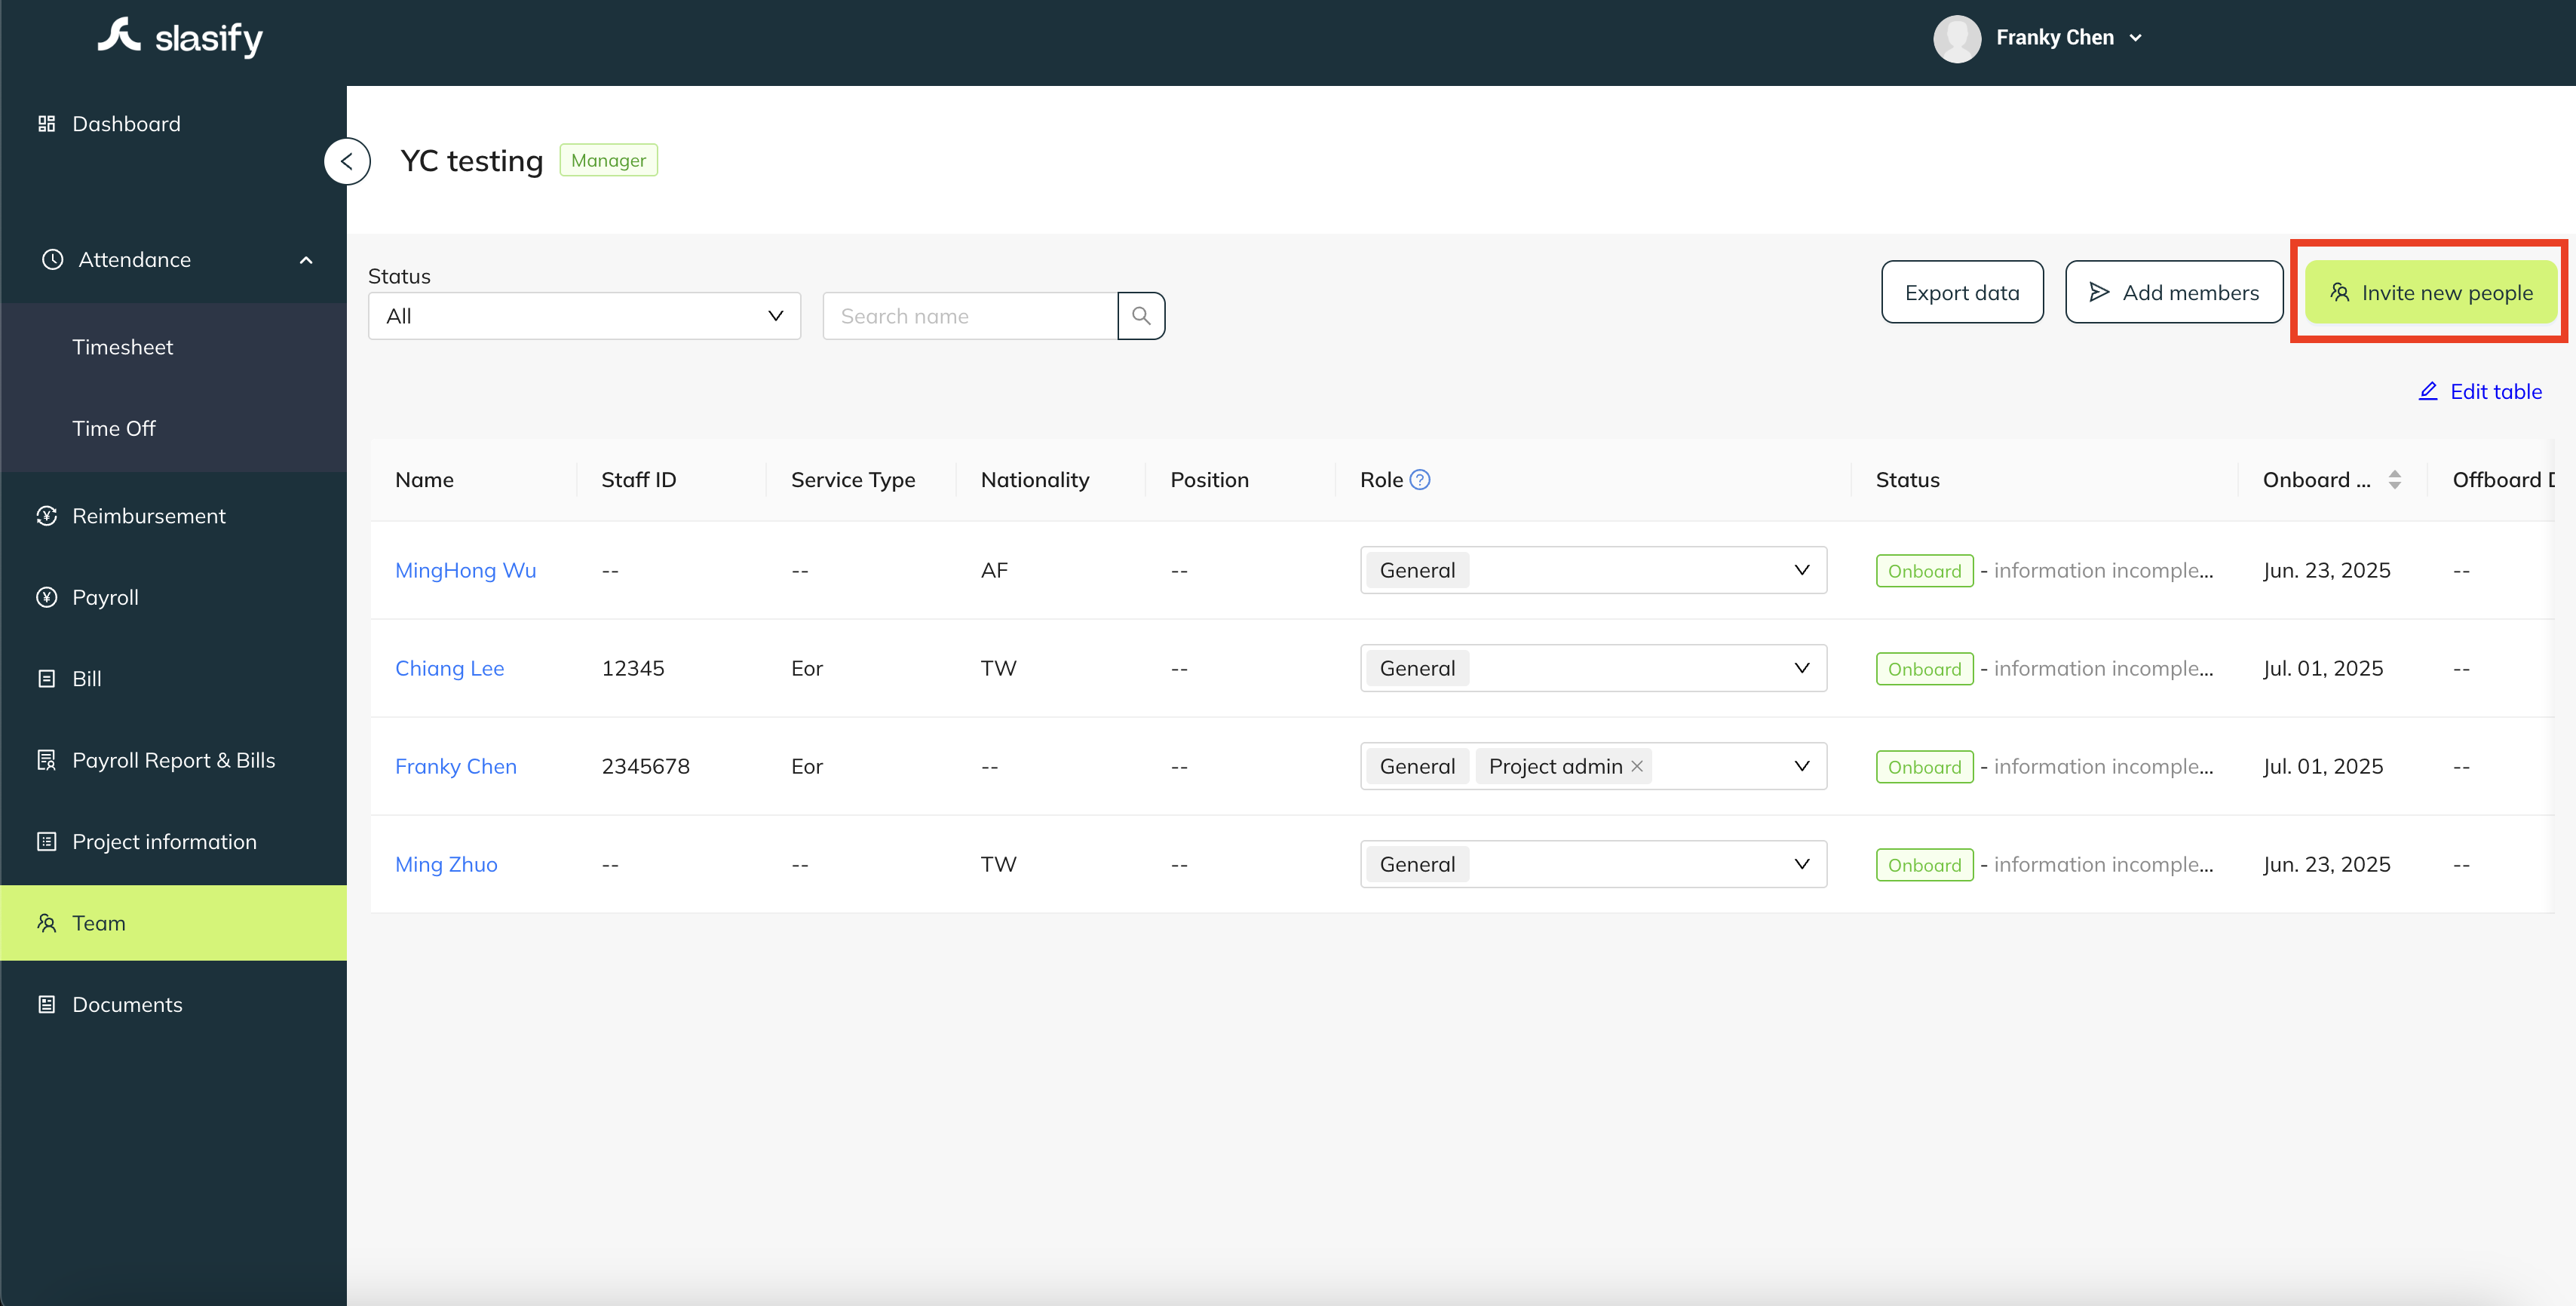Select the Team menu item
This screenshot has height=1306, width=2576.
pos(173,923)
